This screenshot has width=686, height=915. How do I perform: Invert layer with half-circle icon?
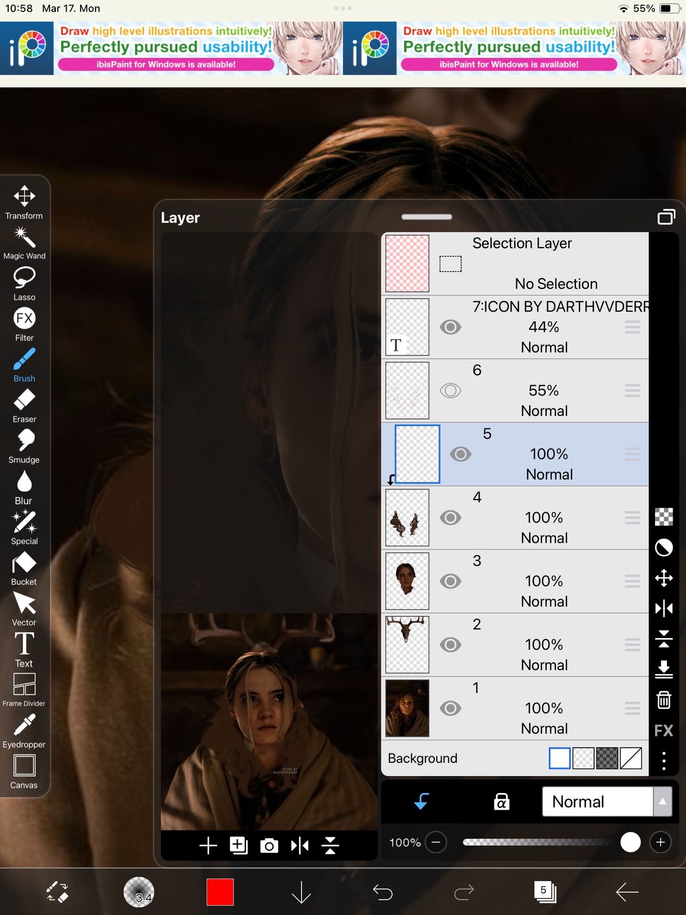[664, 548]
